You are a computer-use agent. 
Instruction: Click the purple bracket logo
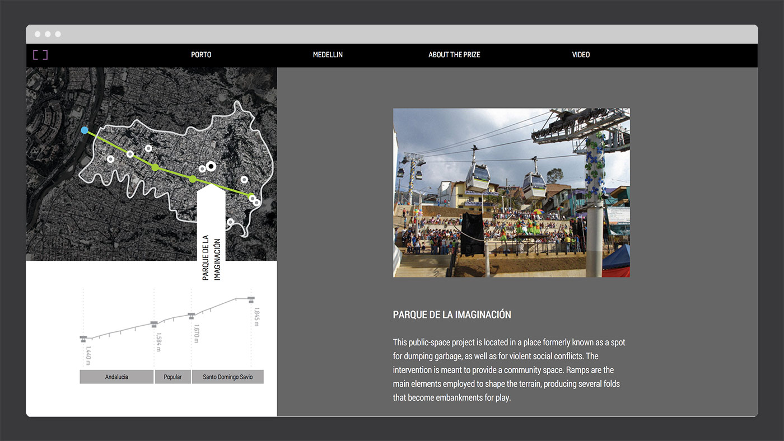40,55
